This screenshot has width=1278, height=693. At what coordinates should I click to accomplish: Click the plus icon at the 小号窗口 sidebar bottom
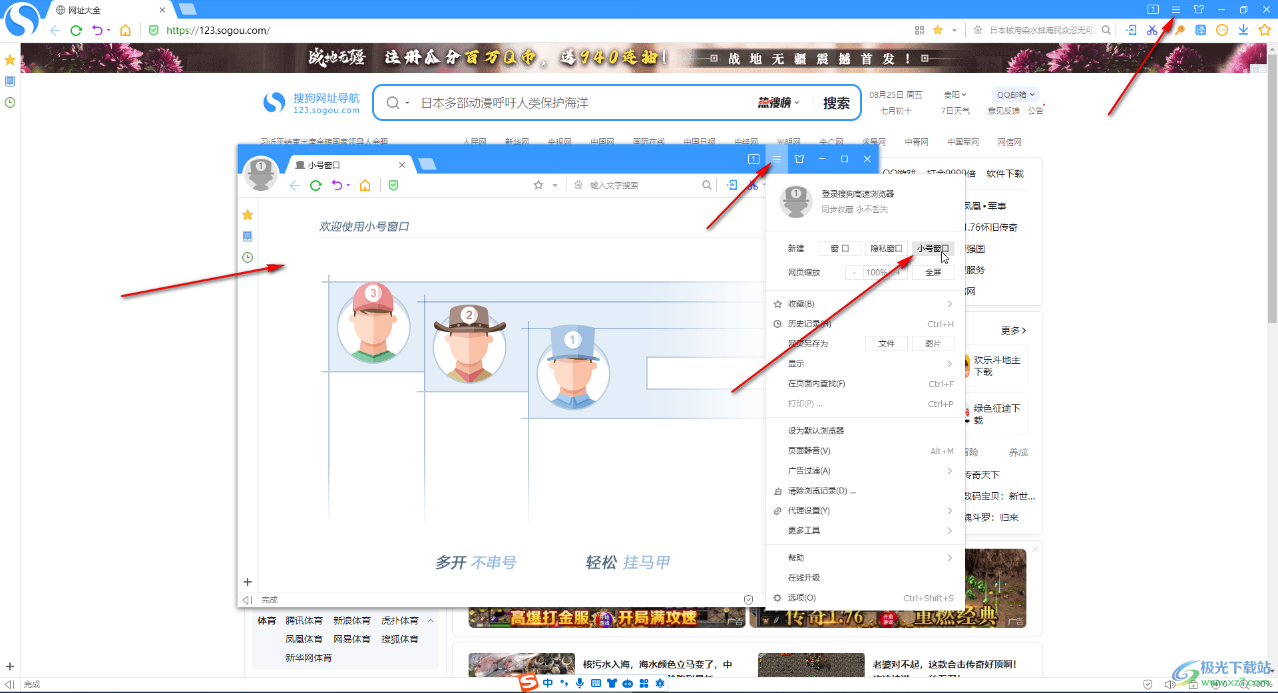click(248, 582)
